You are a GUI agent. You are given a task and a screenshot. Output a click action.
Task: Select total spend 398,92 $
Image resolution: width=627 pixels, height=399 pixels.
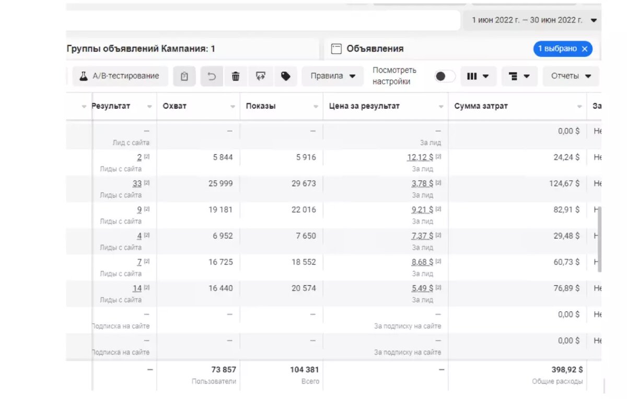coord(567,369)
